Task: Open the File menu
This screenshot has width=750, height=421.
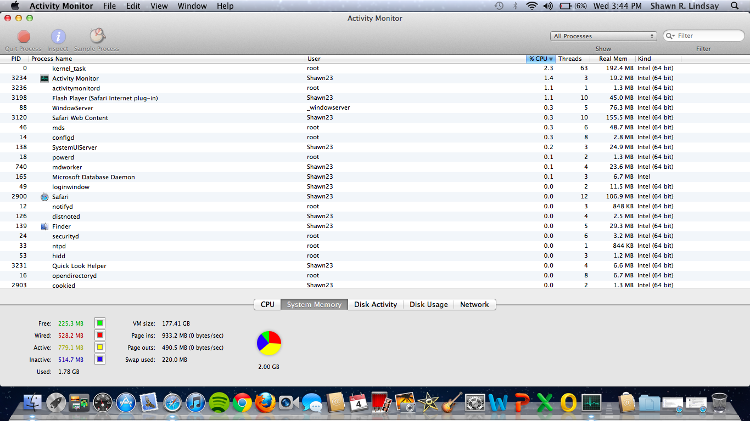Action: tap(109, 6)
